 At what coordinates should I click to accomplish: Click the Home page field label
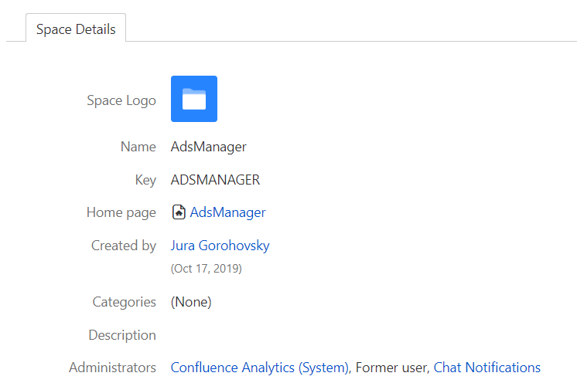tap(121, 212)
